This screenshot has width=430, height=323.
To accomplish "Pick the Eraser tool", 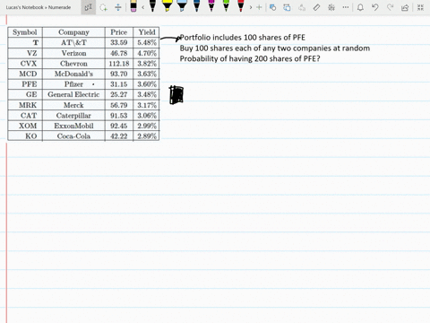I will (133, 6).
